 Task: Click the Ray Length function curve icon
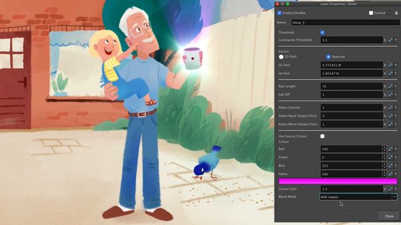click(390, 86)
